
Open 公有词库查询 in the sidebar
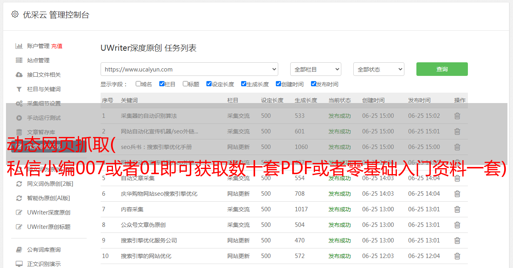click(x=44, y=250)
